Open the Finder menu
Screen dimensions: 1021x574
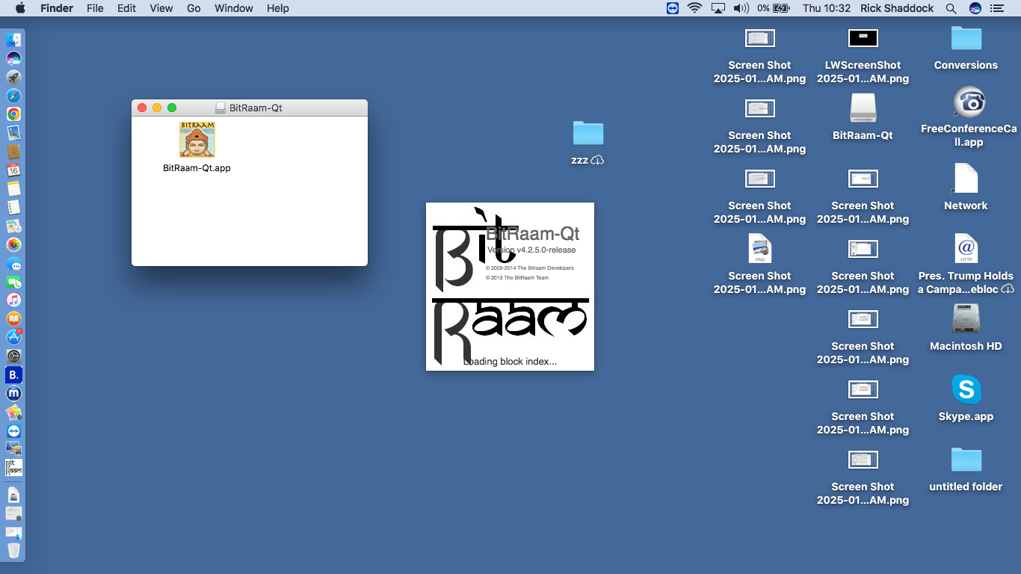56,8
